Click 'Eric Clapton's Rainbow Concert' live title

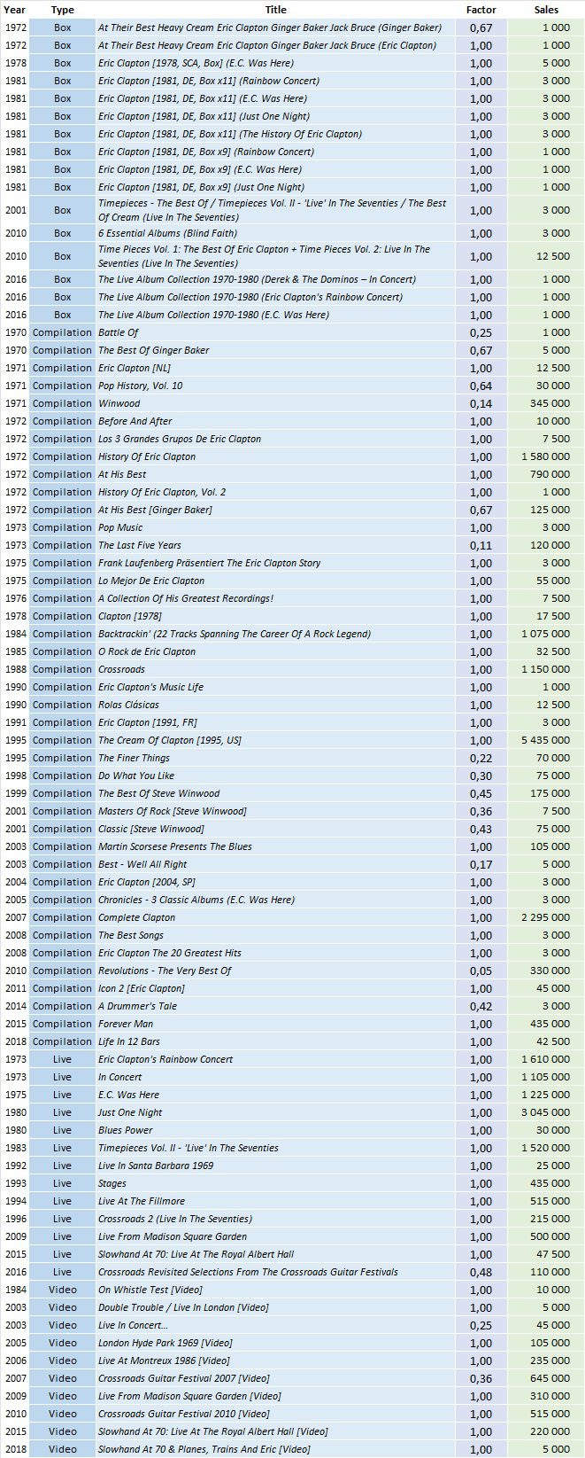coord(165,1059)
